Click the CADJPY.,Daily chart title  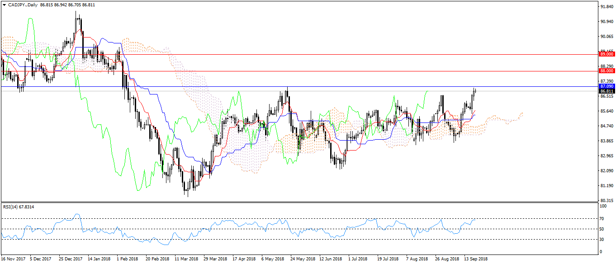(x=23, y=5)
